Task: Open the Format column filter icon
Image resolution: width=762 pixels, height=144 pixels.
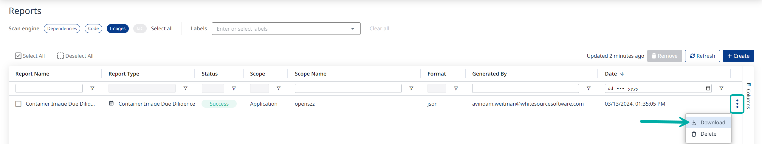Action: (x=456, y=88)
